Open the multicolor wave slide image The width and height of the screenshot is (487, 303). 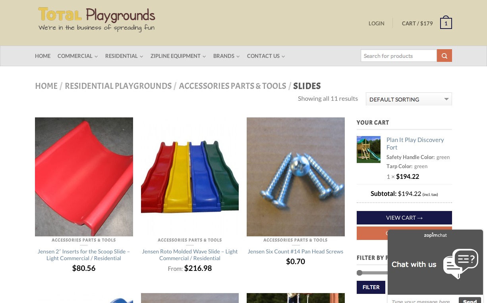click(x=190, y=177)
